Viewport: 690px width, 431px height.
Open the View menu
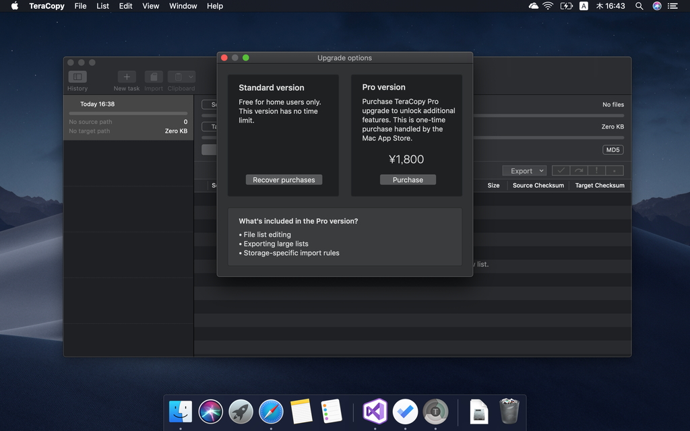pyautogui.click(x=150, y=5)
